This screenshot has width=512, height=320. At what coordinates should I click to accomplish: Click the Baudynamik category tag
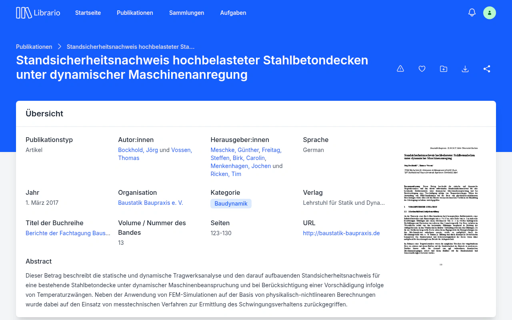(231, 204)
